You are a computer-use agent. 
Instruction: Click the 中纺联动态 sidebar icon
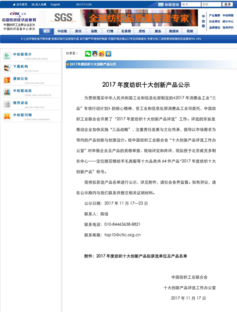tap(7, 92)
